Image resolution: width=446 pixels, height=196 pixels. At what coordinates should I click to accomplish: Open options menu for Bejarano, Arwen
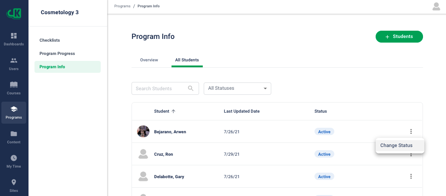pyautogui.click(x=411, y=131)
